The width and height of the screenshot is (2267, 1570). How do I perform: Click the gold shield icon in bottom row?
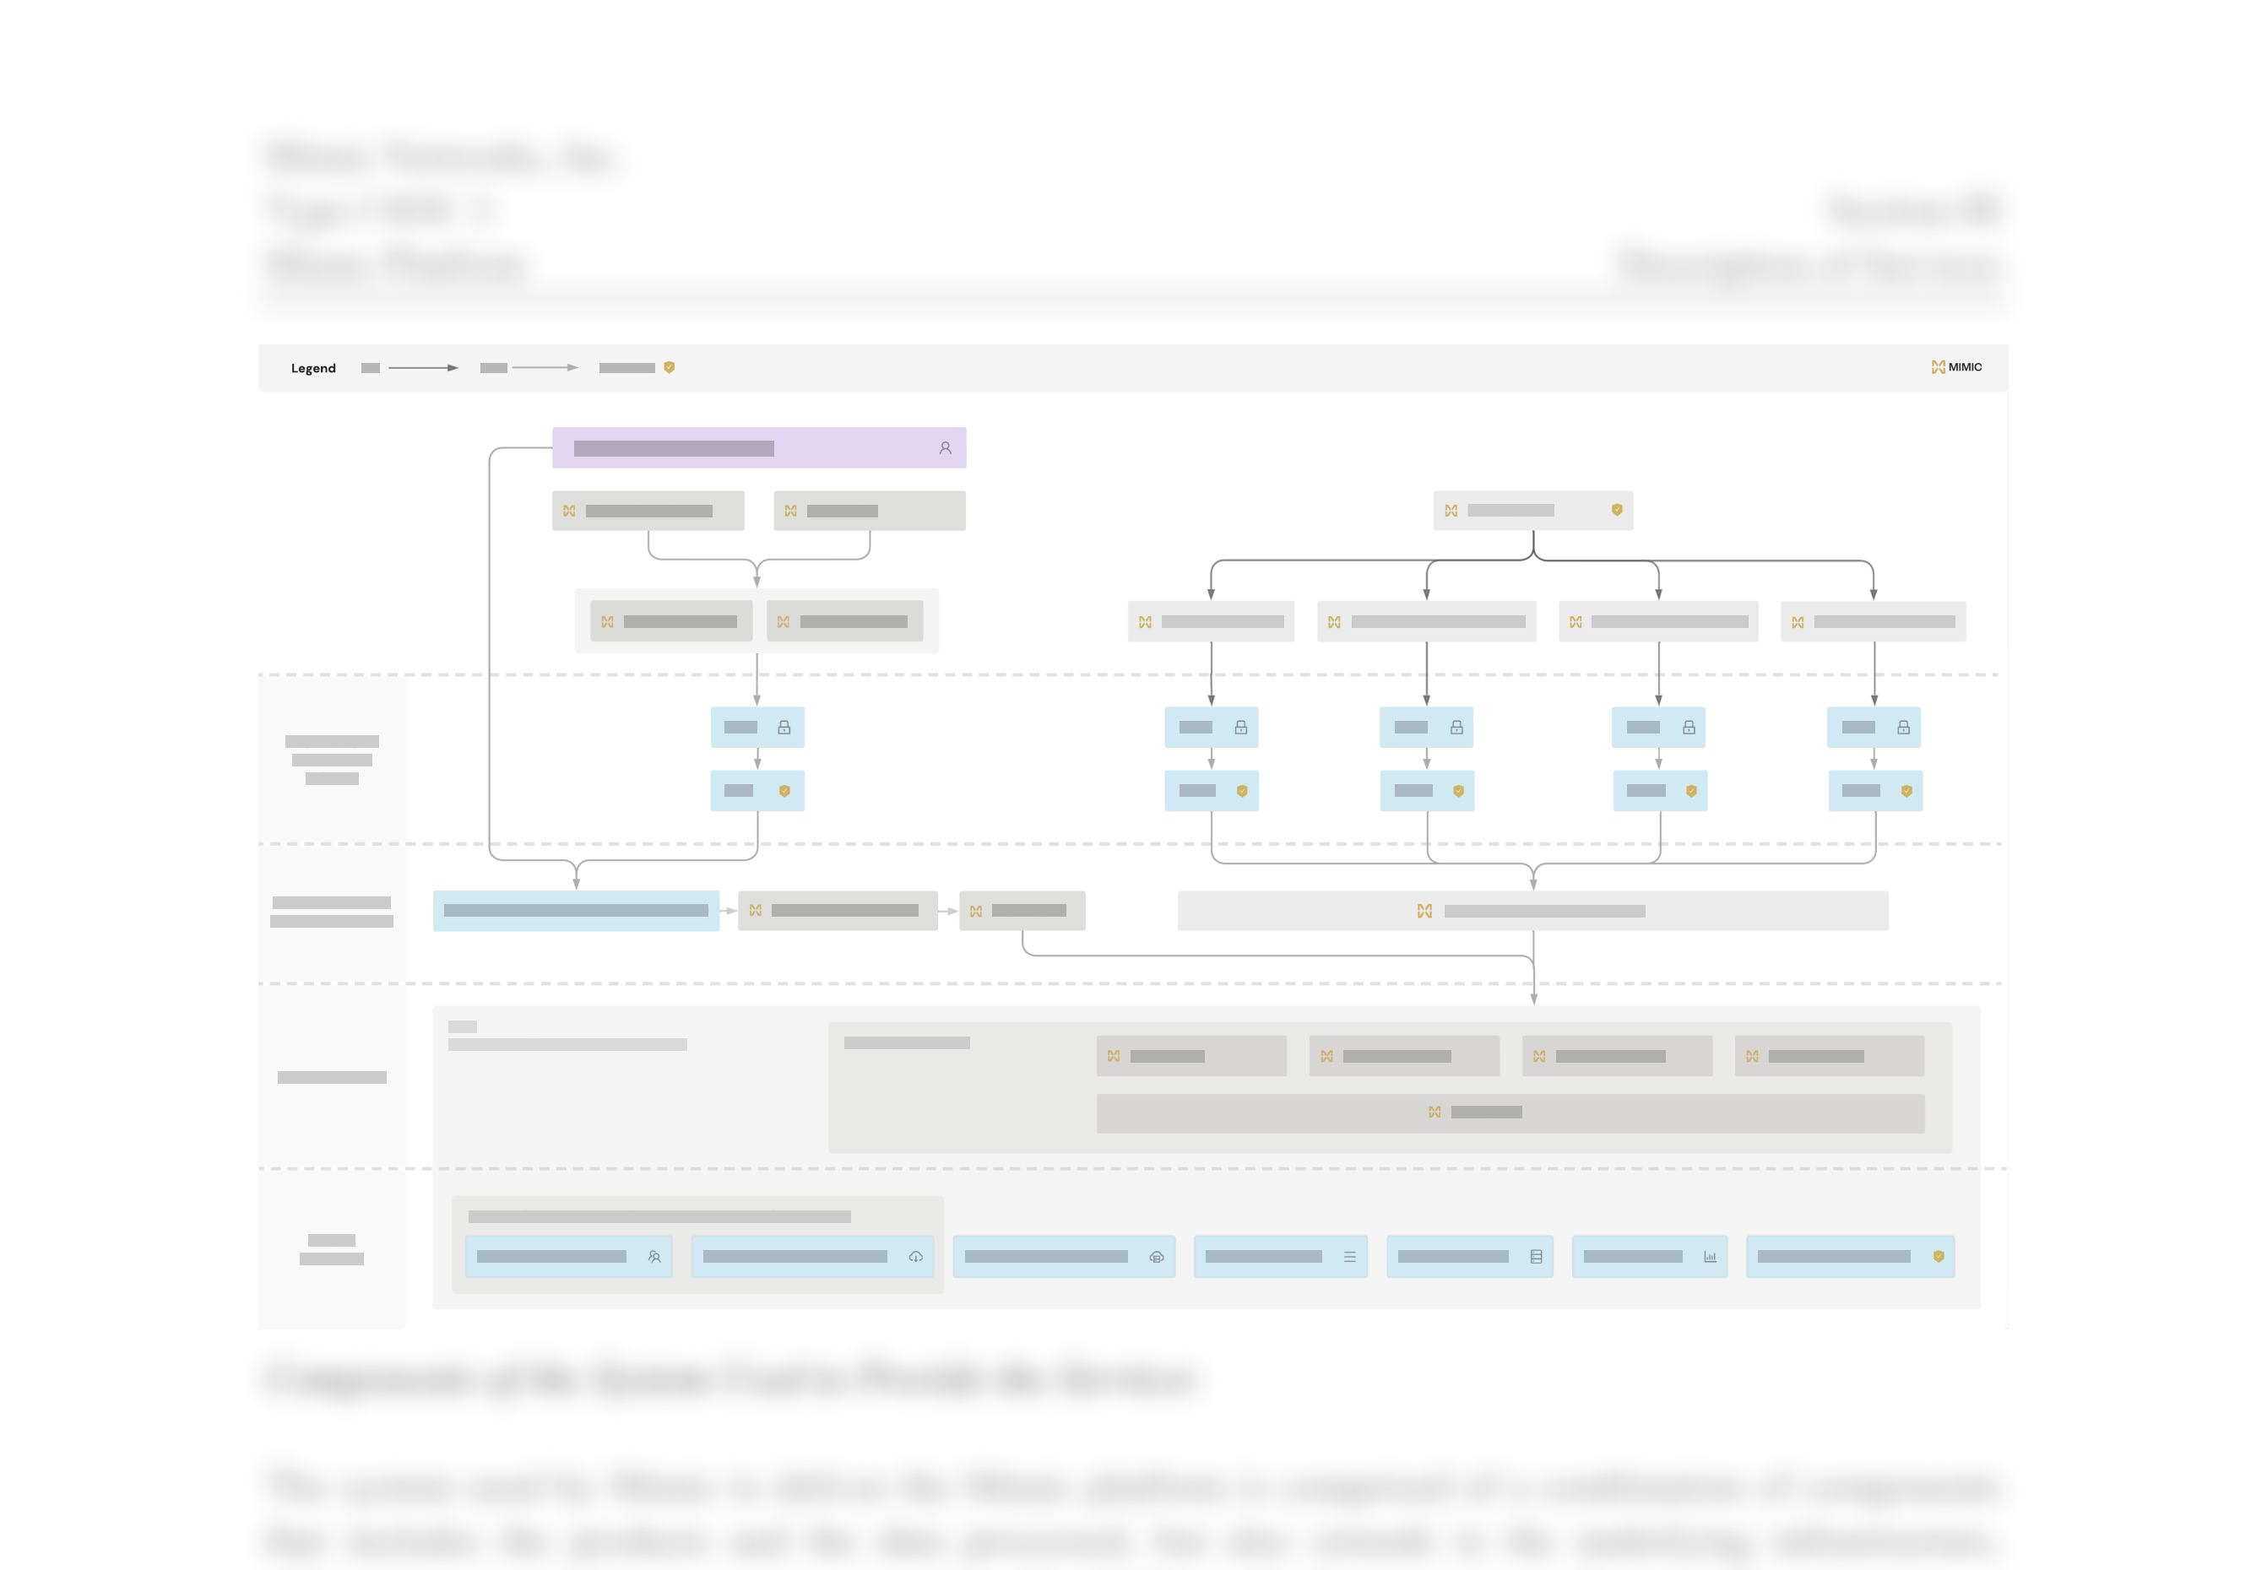pos(1939,1256)
